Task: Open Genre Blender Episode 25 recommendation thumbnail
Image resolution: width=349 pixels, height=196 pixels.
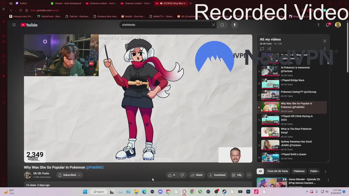Action: (272, 183)
